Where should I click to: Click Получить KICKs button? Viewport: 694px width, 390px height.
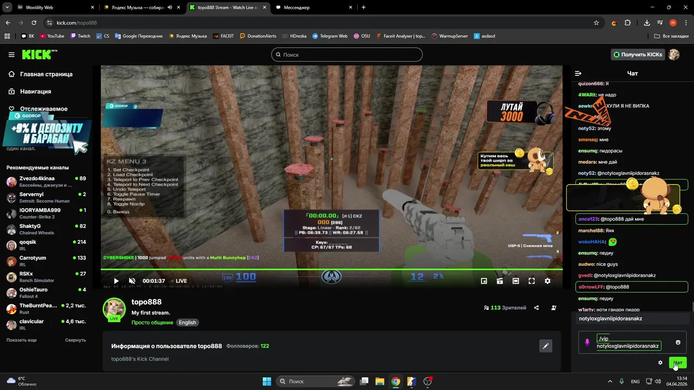[638, 55]
